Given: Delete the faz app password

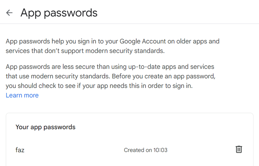Looking at the screenshot, I should (x=239, y=149).
